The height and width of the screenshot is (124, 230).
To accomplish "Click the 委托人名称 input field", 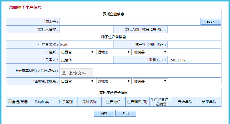I will point(87,29).
